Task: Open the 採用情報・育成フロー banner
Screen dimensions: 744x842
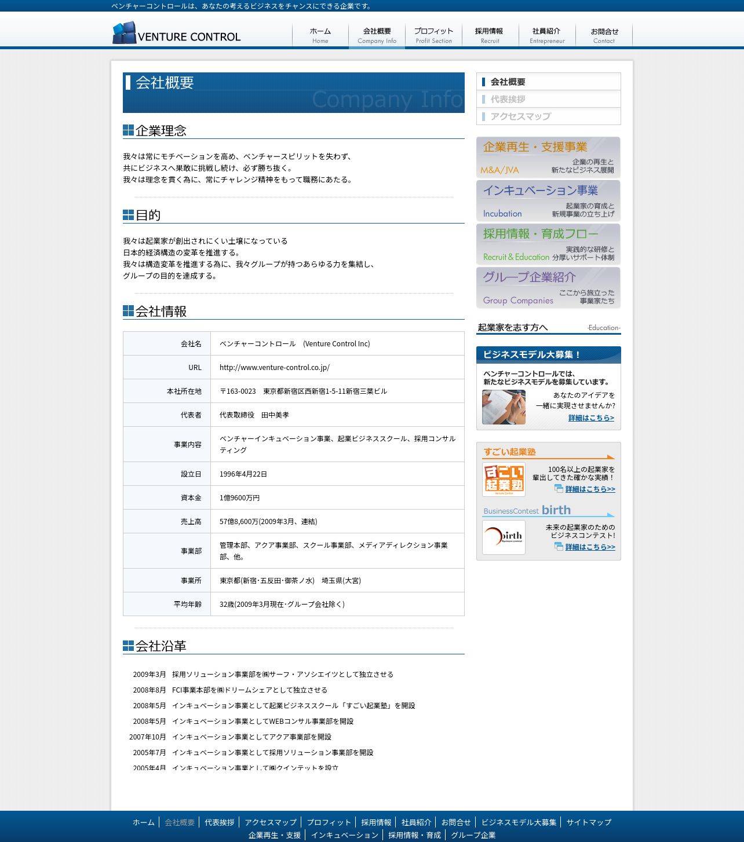Action: pyautogui.click(x=548, y=244)
